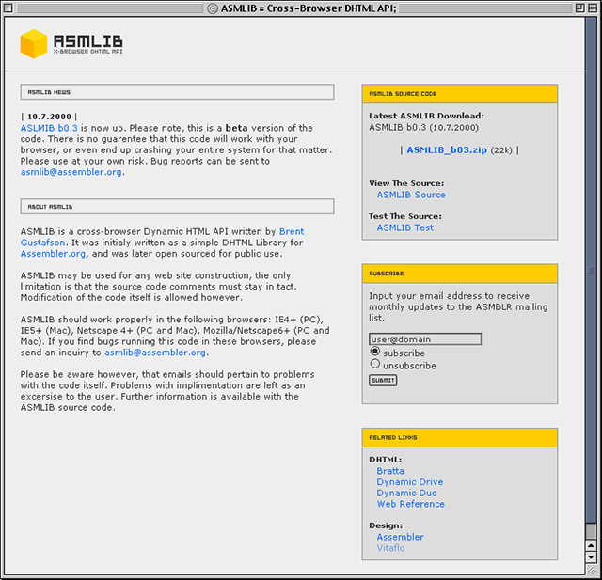Screen dimensions: 602x580
Task: Open the Bratta DHTML link
Action: pos(390,471)
